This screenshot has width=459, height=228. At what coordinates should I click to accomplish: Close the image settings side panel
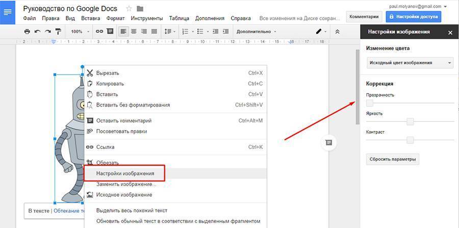(450, 32)
